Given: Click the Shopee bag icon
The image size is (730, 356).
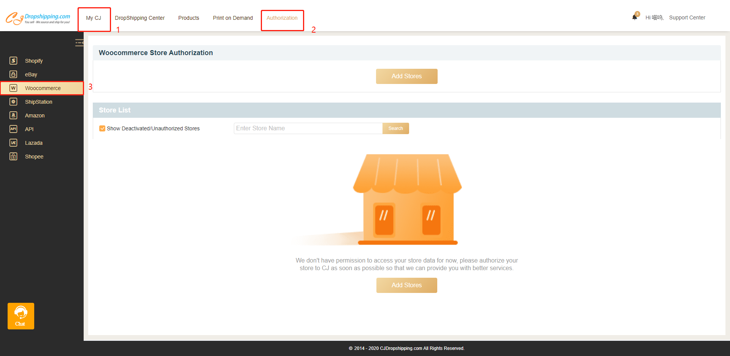Looking at the screenshot, I should tap(13, 157).
